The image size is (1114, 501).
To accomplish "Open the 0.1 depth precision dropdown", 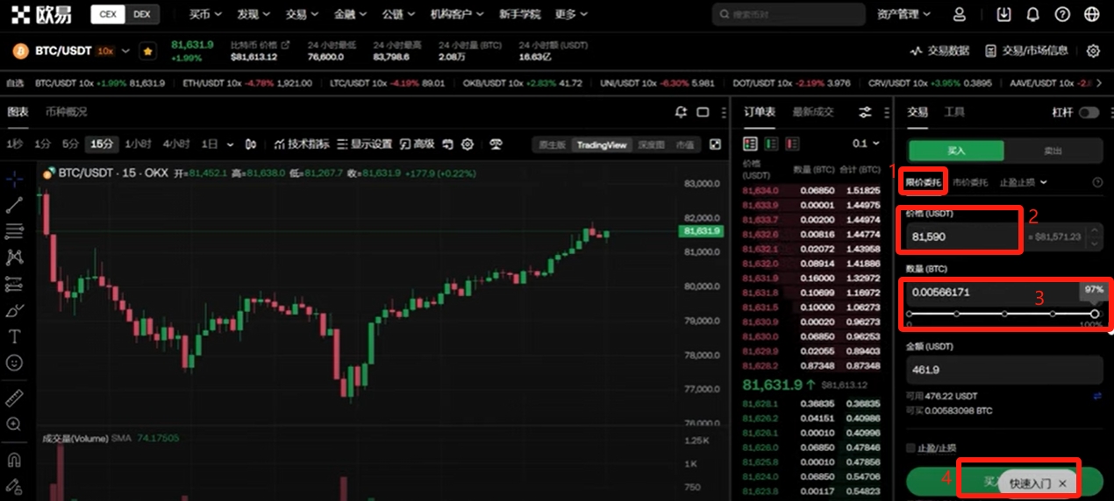I will pos(866,144).
